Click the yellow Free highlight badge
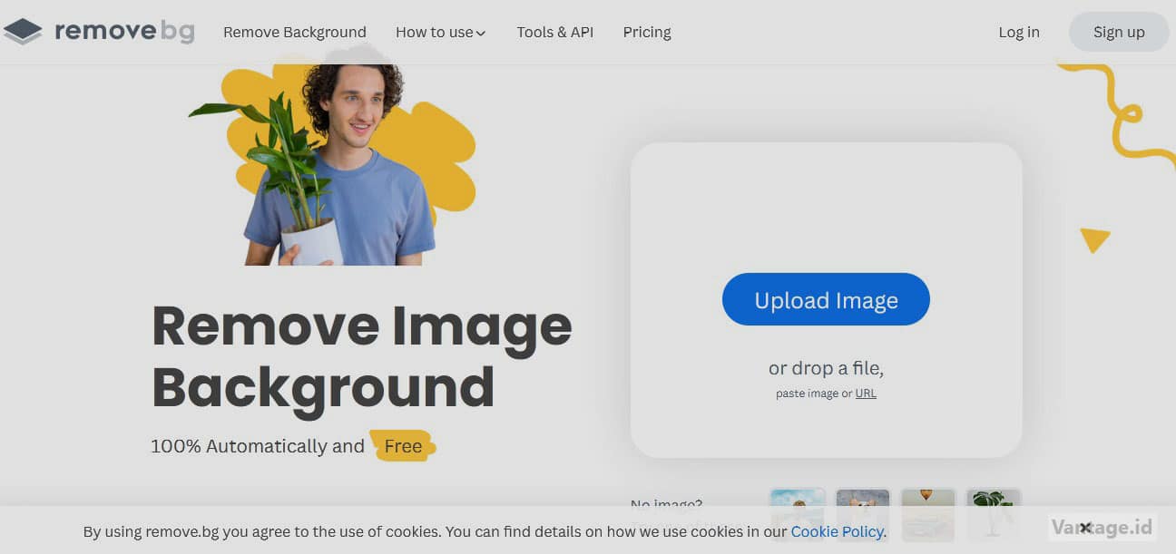The width and height of the screenshot is (1176, 554). 403,446
